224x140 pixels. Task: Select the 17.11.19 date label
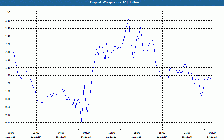click(x=212, y=137)
